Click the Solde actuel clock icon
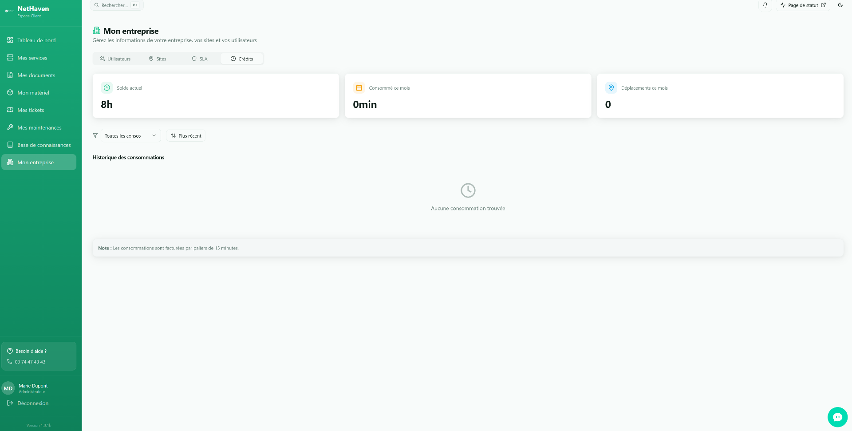The height and width of the screenshot is (431, 852). [107, 88]
